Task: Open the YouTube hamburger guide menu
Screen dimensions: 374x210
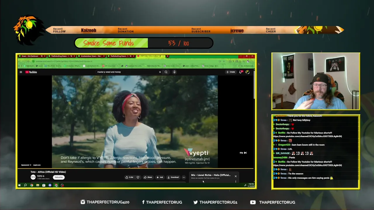Action: pyautogui.click(x=21, y=72)
